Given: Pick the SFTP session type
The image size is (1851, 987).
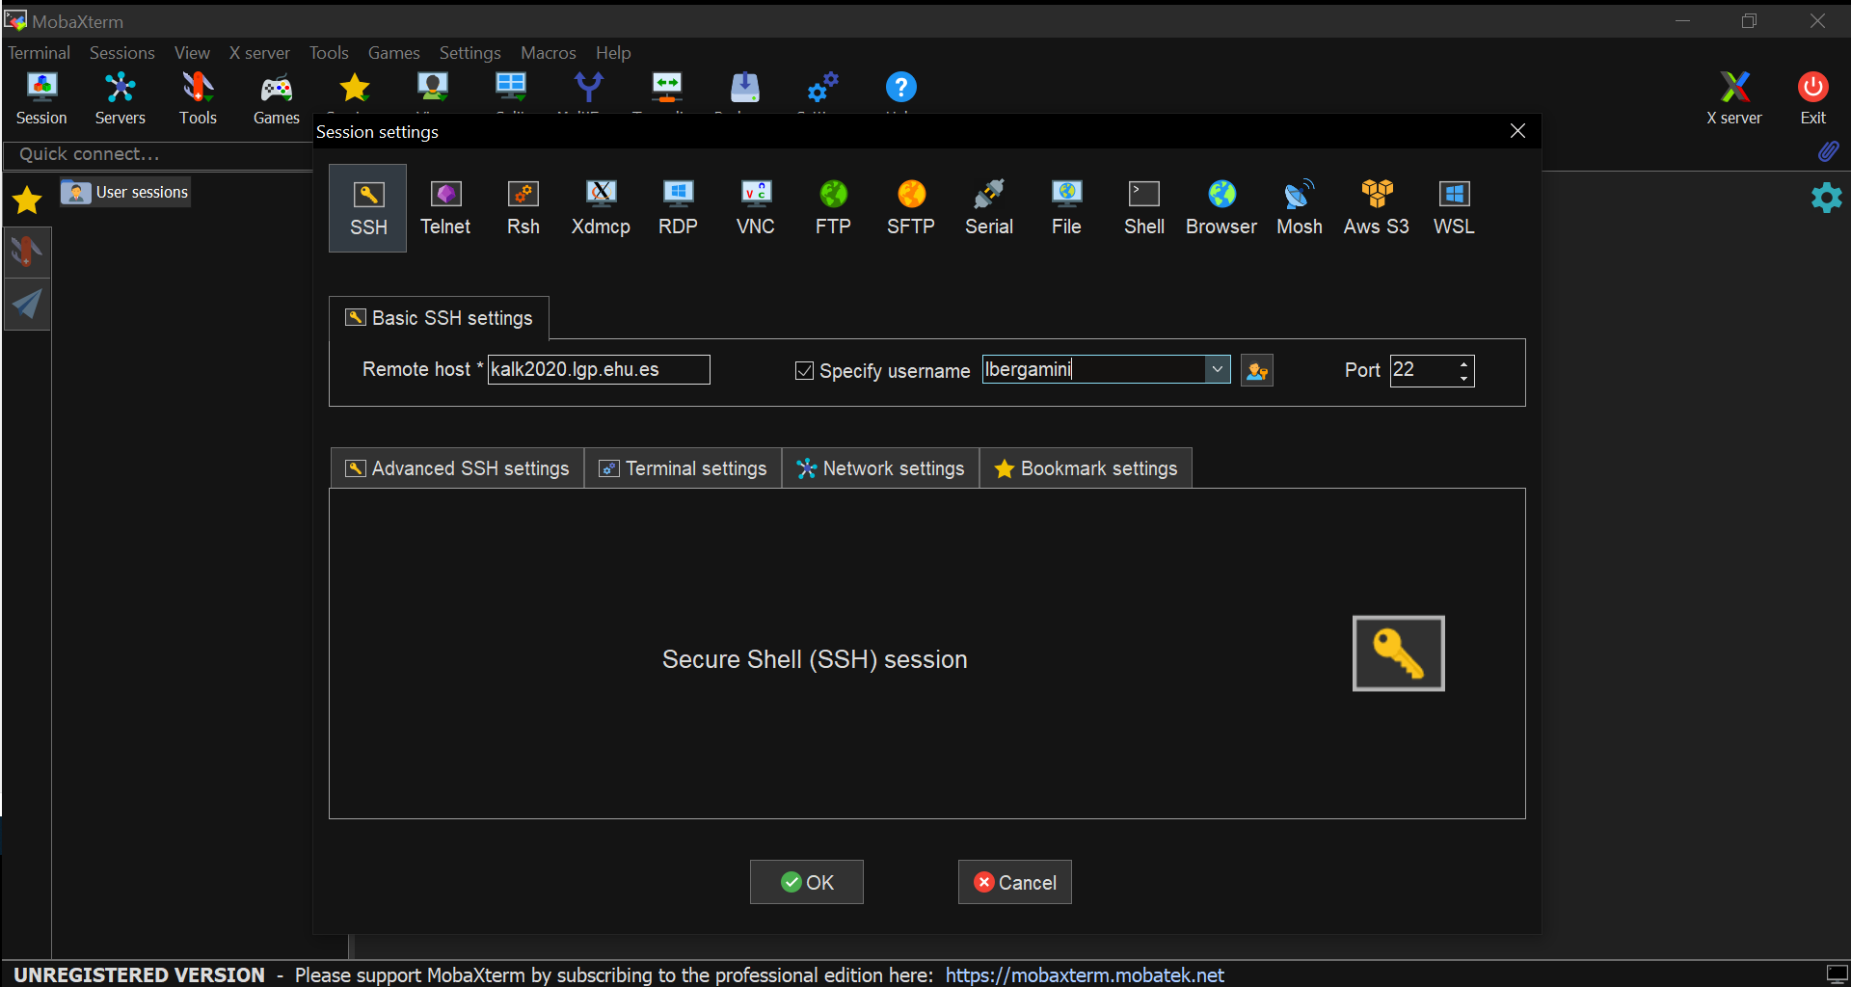Looking at the screenshot, I should (910, 207).
